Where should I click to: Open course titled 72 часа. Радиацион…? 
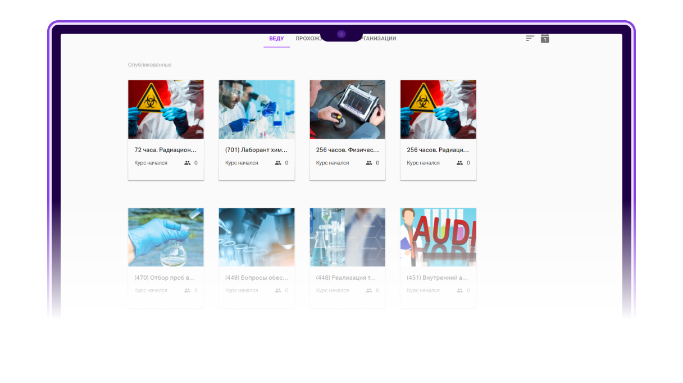(x=166, y=150)
